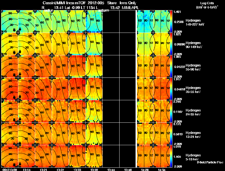Select the Hydrogen 55-90 keV label
This screenshot has height=171, width=225.
tap(193, 67)
